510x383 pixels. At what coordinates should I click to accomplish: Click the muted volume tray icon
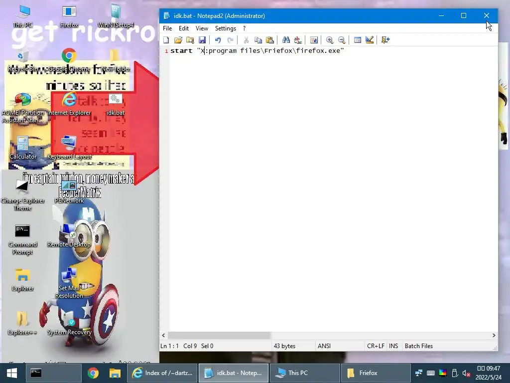coord(466,373)
